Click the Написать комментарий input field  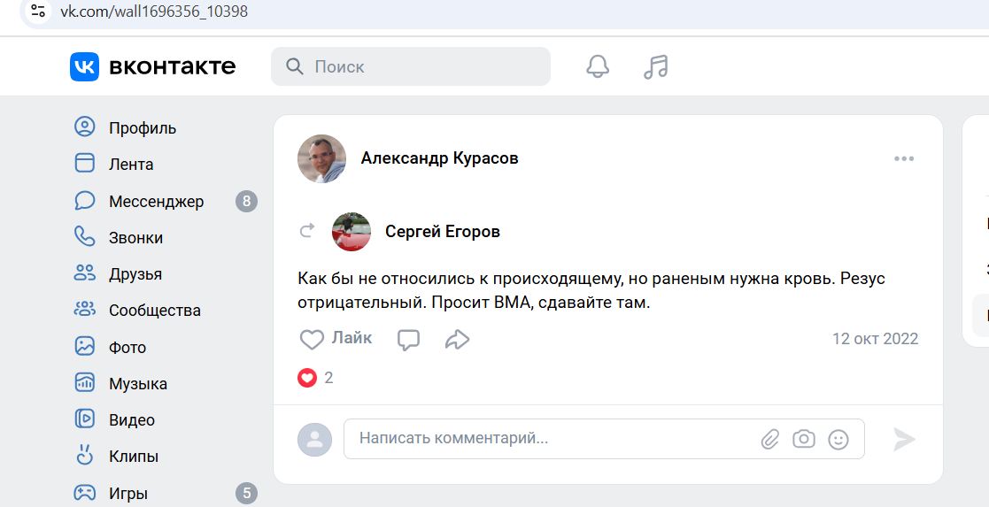(x=549, y=439)
